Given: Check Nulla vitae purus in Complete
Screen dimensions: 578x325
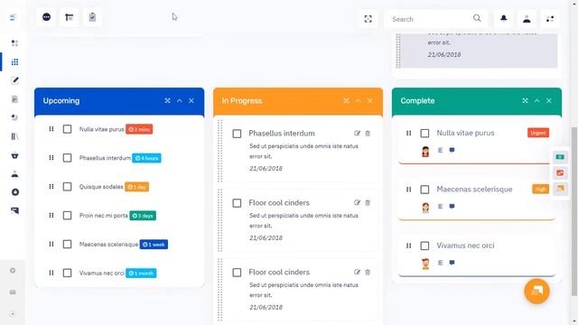Looking at the screenshot, I should pyautogui.click(x=424, y=133).
